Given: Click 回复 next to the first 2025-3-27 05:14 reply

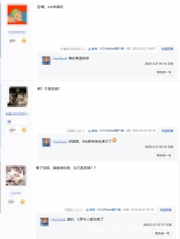Looking at the screenshot, I should click(x=171, y=64).
